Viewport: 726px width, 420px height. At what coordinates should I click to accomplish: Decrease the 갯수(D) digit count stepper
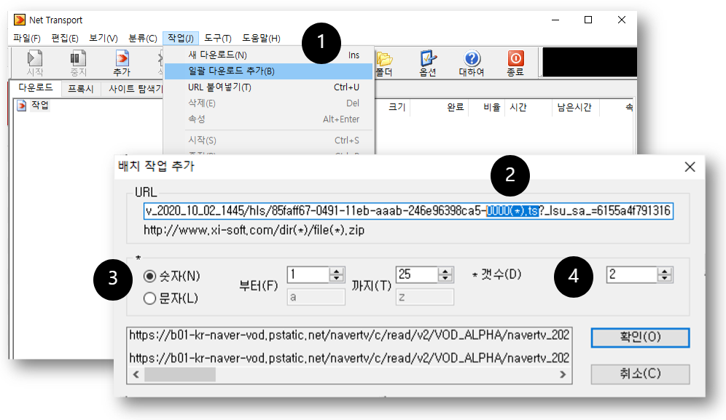point(665,278)
